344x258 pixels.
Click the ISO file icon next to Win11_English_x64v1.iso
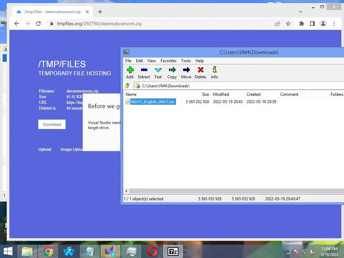pos(128,101)
